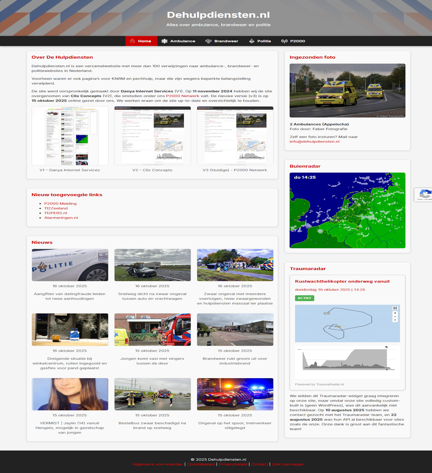Open the P2000 Melding link

tap(60, 203)
